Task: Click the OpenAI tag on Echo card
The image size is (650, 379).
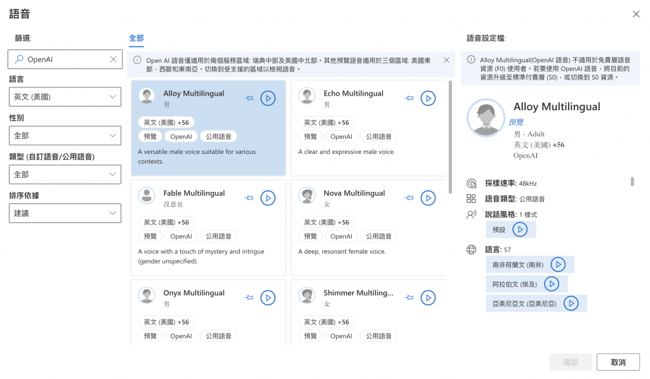Action: [341, 136]
